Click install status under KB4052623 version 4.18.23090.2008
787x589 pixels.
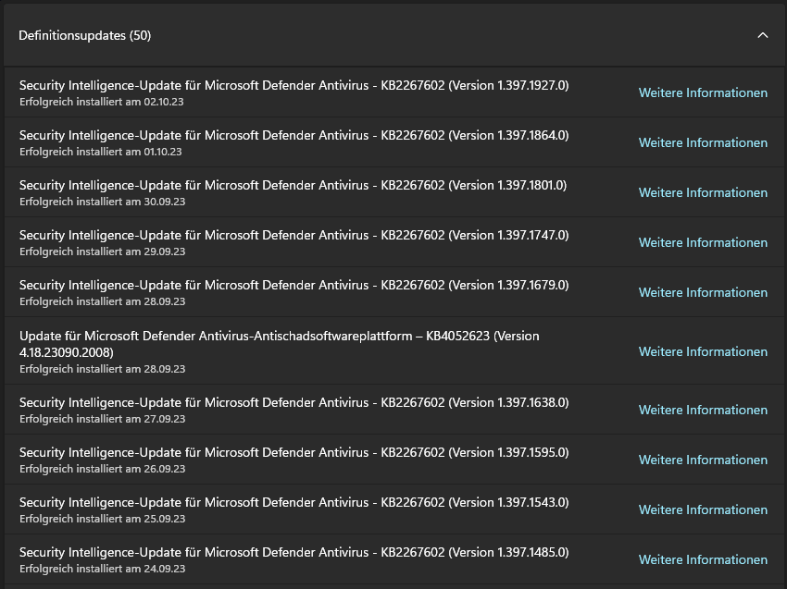[103, 369]
